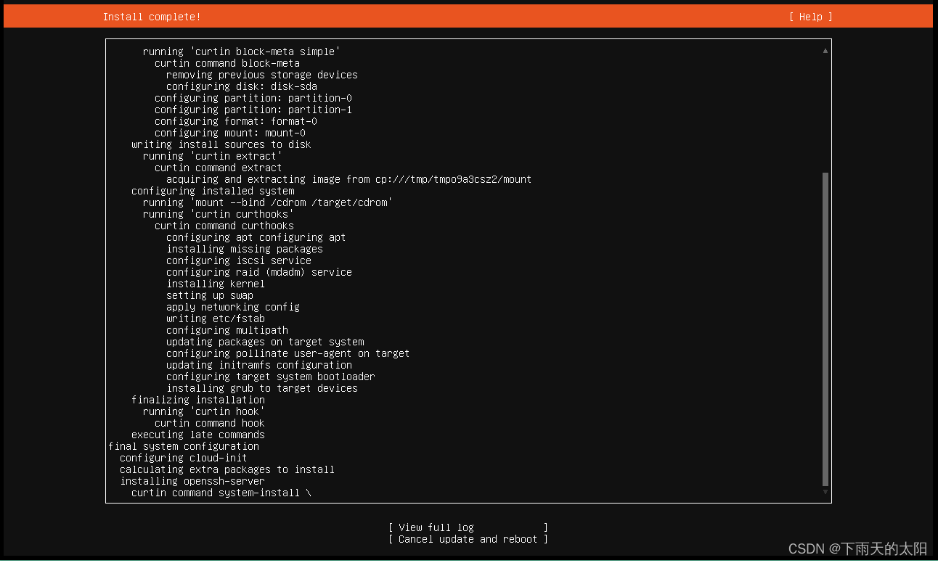Image resolution: width=938 pixels, height=563 pixels.
Task: Click the Install complete! title text
Action: click(151, 16)
